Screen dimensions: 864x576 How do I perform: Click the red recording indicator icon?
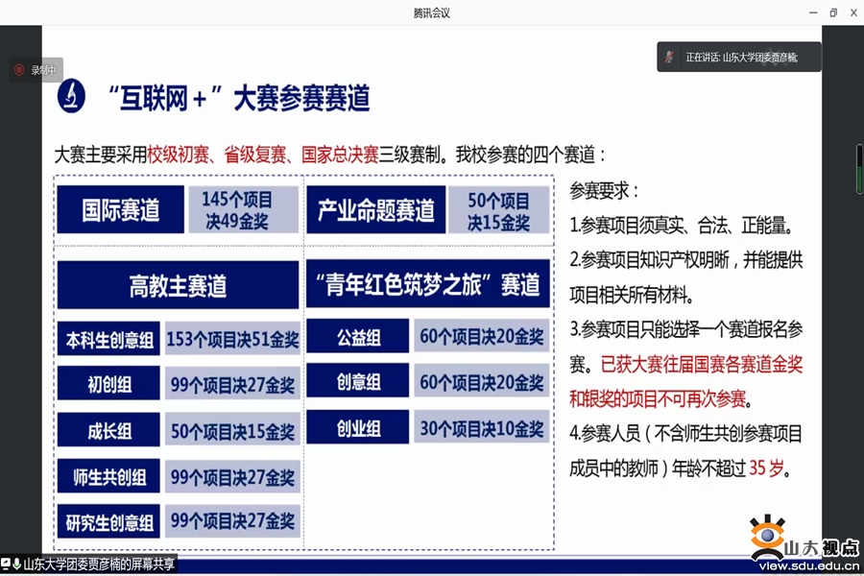(x=18, y=69)
